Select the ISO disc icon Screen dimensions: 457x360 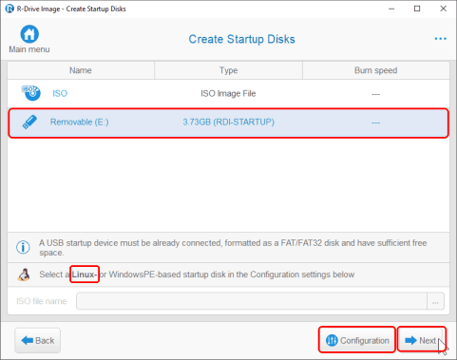30,93
